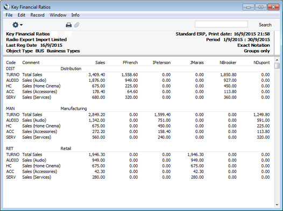Screen dimensions: 283x211
Task: Select the NBrooker column header
Action: click(x=228, y=62)
